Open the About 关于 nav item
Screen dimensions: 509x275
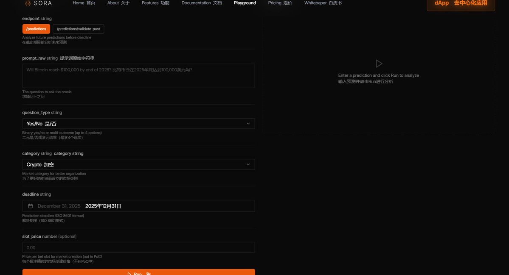[x=118, y=3]
